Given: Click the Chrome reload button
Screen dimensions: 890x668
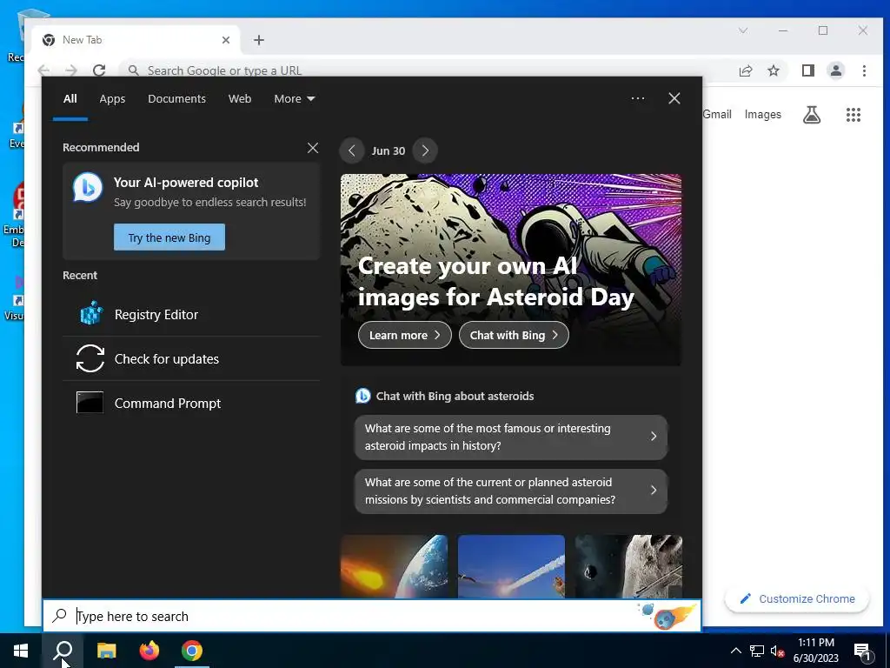Looking at the screenshot, I should click(x=99, y=70).
